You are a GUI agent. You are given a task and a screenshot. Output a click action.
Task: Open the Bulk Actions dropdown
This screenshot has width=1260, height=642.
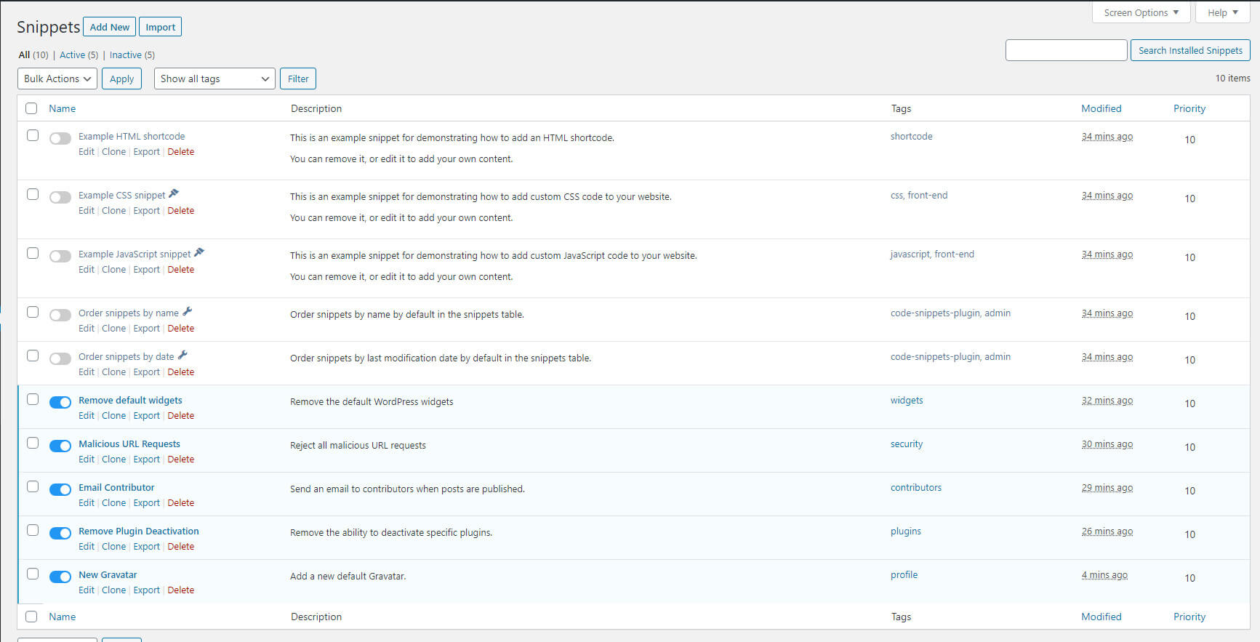tap(57, 79)
